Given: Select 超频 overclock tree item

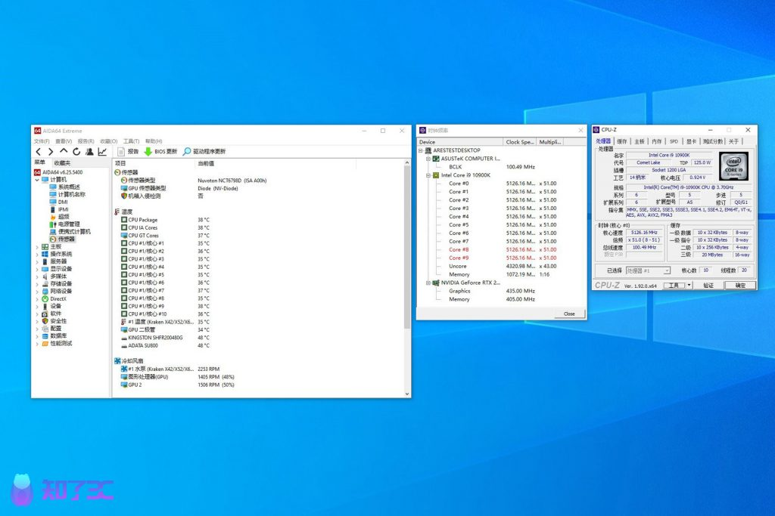Looking at the screenshot, I should click(x=60, y=217).
